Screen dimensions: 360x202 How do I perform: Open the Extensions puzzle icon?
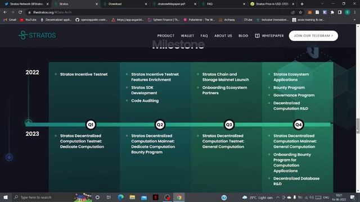(332, 12)
